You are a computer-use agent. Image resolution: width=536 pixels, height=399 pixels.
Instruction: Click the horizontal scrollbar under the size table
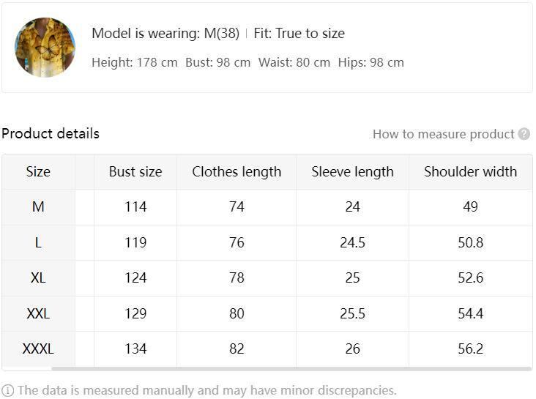coord(291,369)
